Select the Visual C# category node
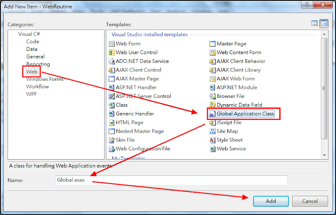 [29, 34]
